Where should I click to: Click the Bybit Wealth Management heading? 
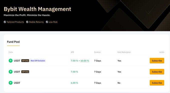(37, 9)
